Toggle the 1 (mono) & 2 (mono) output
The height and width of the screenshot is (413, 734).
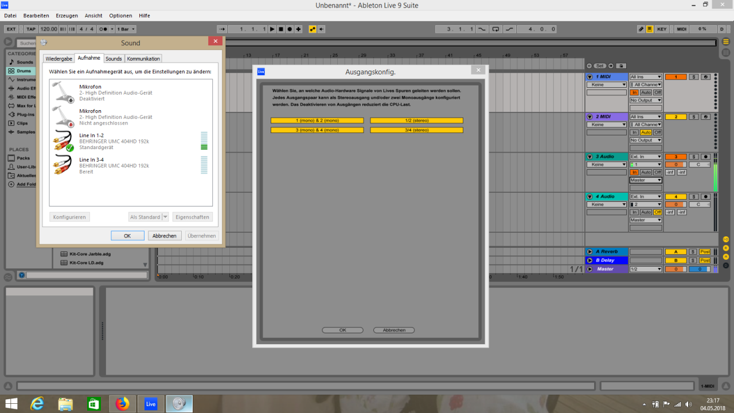click(317, 120)
